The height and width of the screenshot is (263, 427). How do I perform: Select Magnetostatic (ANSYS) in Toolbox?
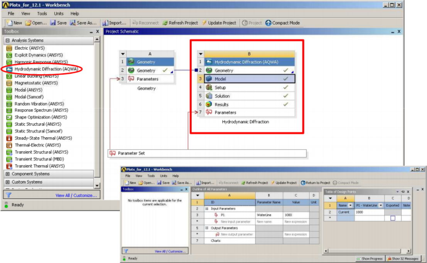click(36, 83)
